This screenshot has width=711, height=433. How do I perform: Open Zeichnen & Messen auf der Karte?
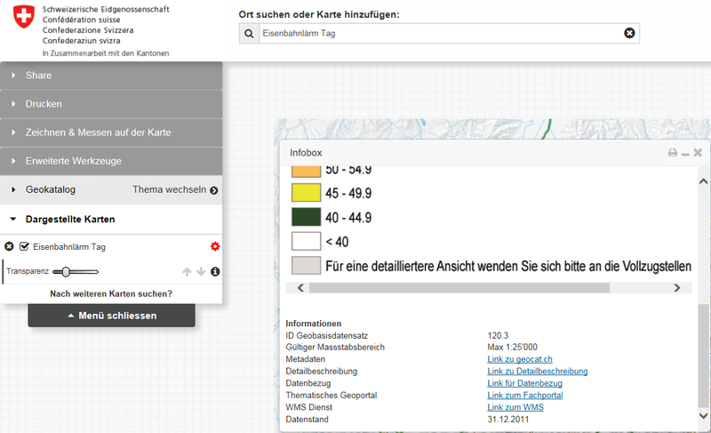(x=111, y=132)
